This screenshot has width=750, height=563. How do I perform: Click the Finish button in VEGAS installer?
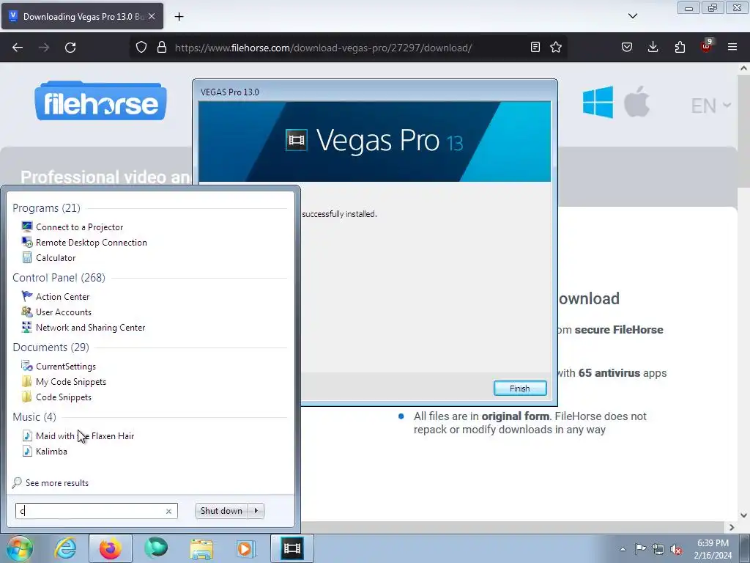[520, 389]
